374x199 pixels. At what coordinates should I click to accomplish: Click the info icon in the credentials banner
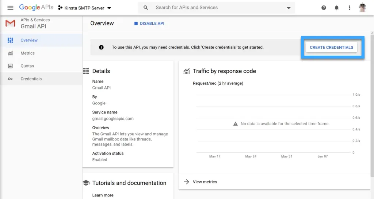(x=101, y=47)
